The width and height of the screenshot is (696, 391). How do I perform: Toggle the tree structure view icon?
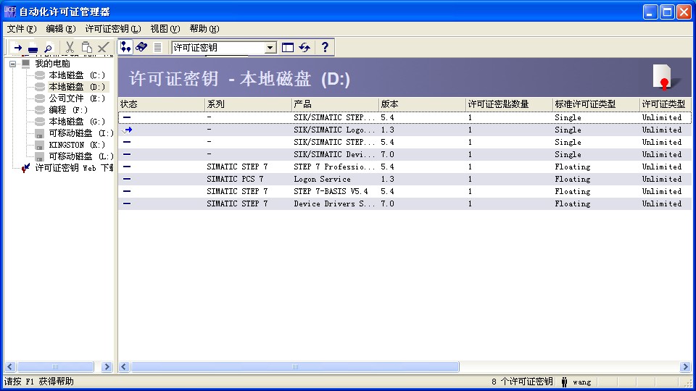coord(126,47)
